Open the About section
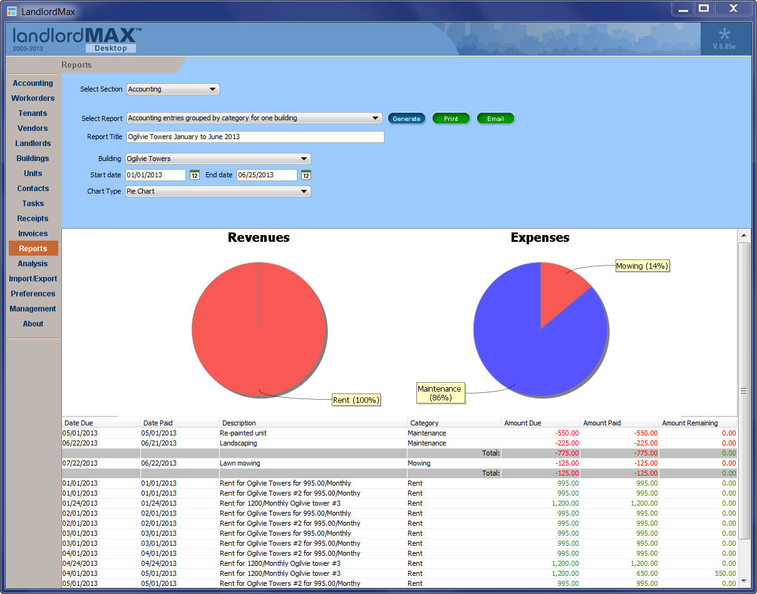757x594 pixels. (x=33, y=324)
